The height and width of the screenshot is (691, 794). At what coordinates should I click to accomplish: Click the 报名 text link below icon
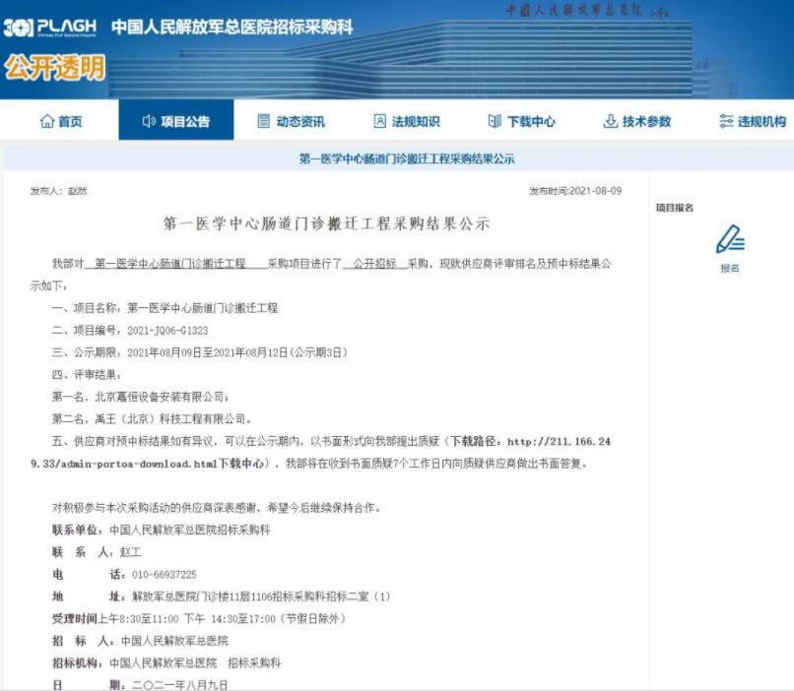[x=729, y=268]
